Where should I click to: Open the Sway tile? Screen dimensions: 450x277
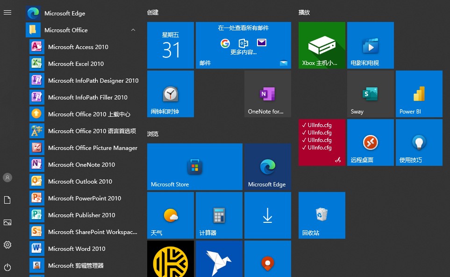tap(370, 94)
